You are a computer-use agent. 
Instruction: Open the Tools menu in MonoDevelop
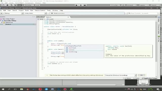[x=49, y=10]
